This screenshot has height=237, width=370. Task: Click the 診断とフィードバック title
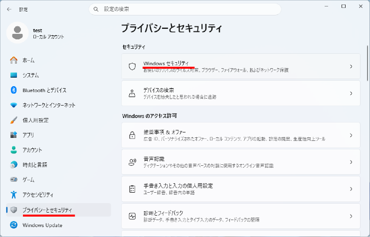(163, 213)
